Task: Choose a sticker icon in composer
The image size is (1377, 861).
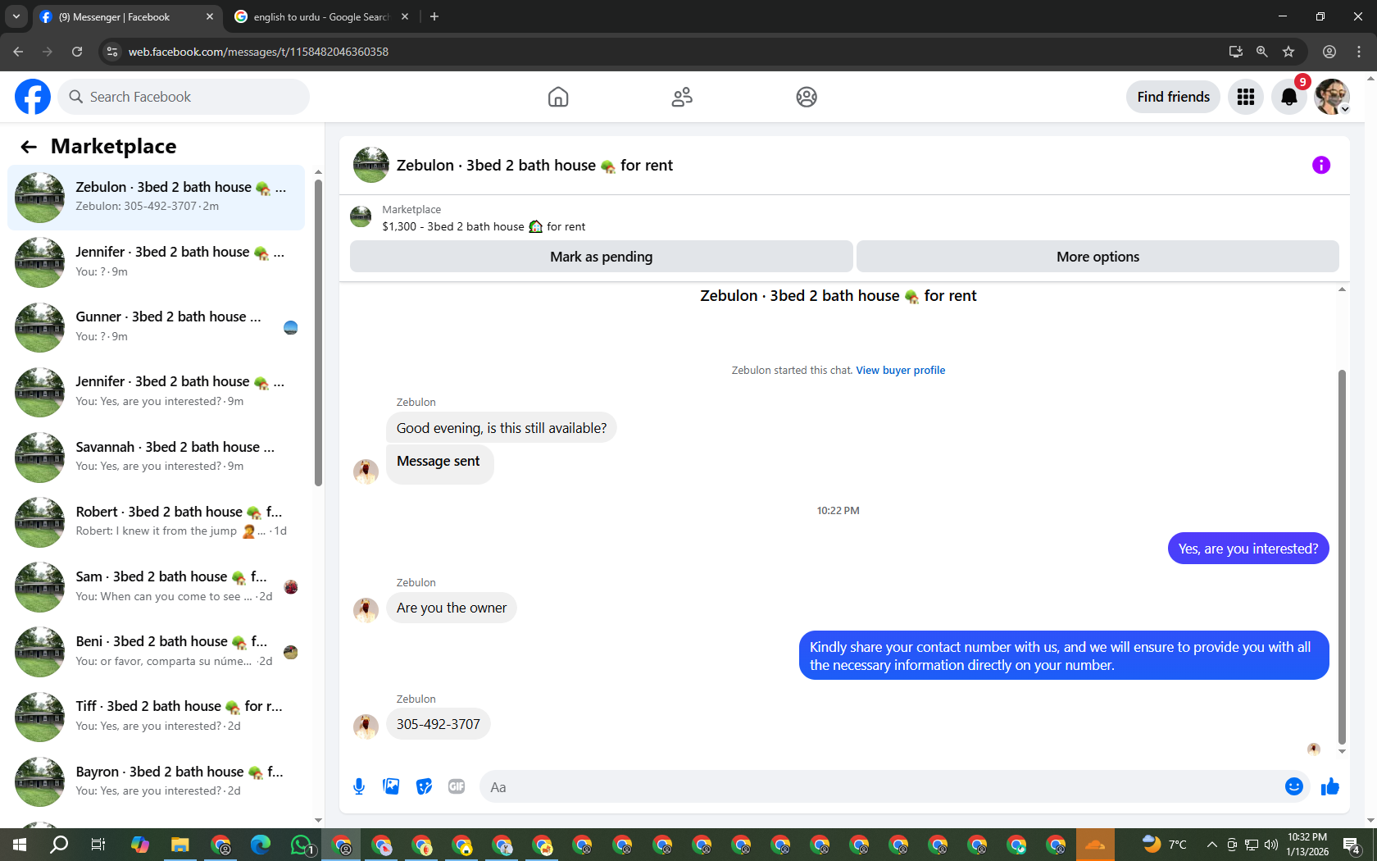Action: point(424,787)
